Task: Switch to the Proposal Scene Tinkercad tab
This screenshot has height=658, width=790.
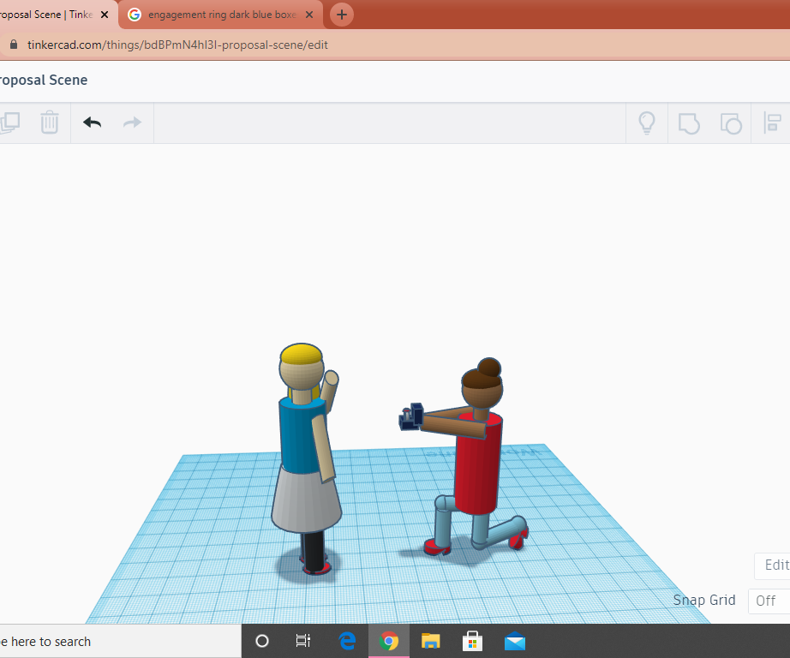Action: pos(47,14)
